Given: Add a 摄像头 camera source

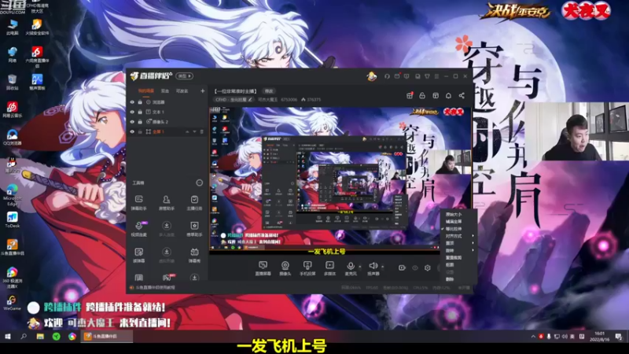Looking at the screenshot, I should 285,268.
